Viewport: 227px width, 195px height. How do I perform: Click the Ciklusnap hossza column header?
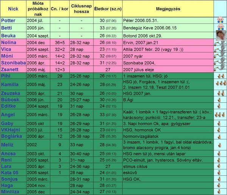point(80,8)
